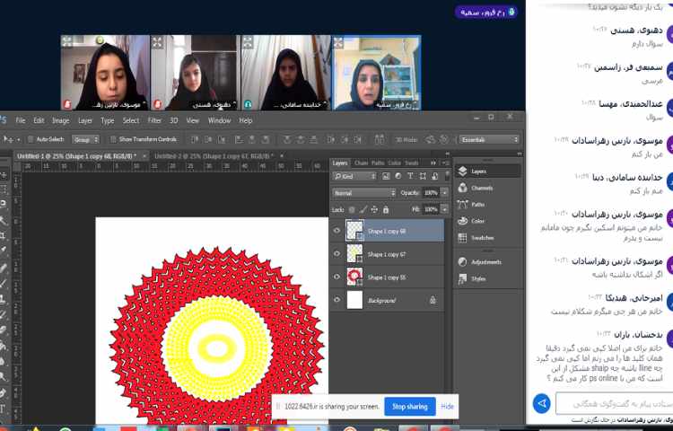The width and height of the screenshot is (673, 431).
Task: Click the microphone icon beside presenter name
Action: pos(511,12)
